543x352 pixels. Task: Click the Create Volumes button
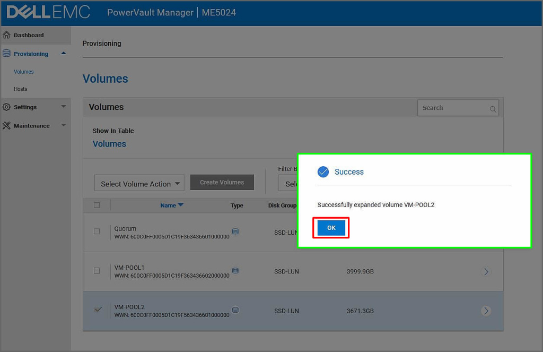coord(222,182)
